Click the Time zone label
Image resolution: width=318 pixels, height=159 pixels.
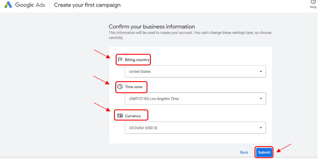click(133, 87)
